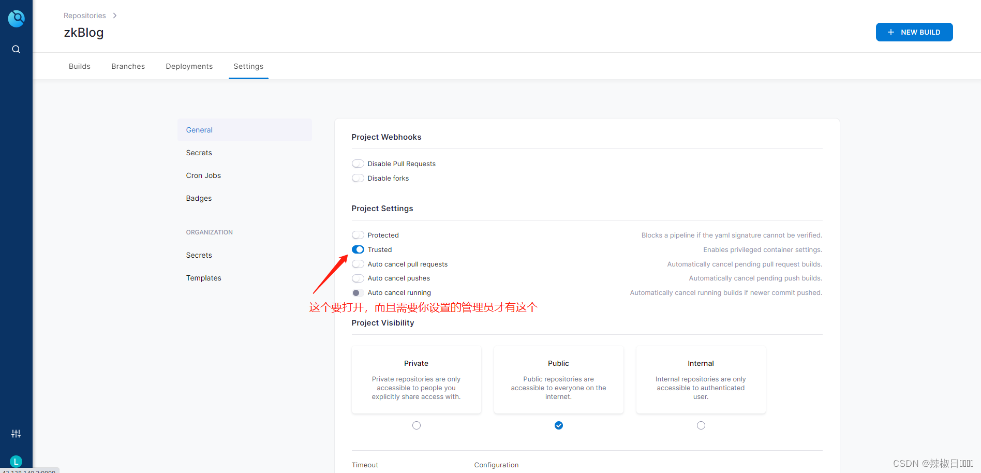Expand the Repositories breadcrumb chevron
The height and width of the screenshot is (473, 981).
(x=114, y=15)
